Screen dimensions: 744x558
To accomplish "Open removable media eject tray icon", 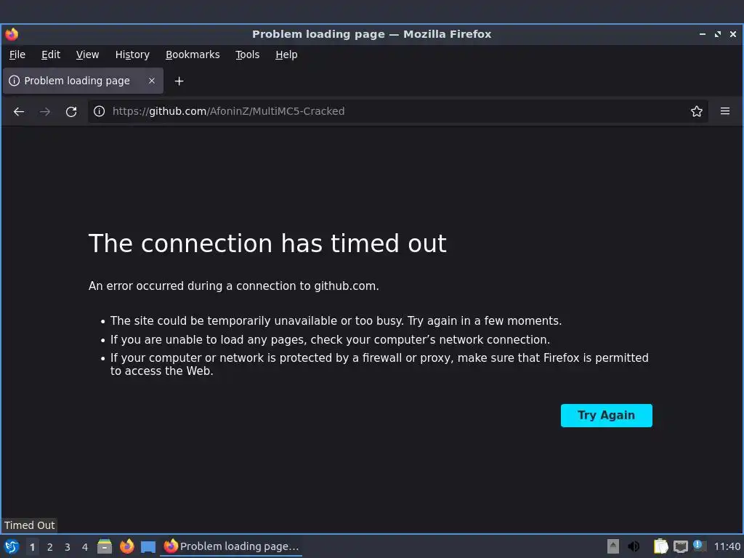I will tap(613, 546).
